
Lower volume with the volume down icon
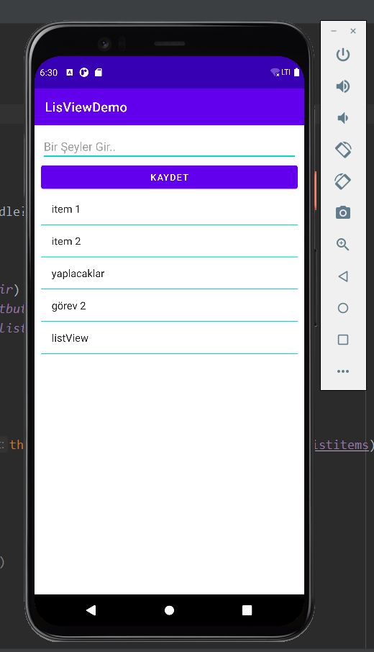(343, 118)
